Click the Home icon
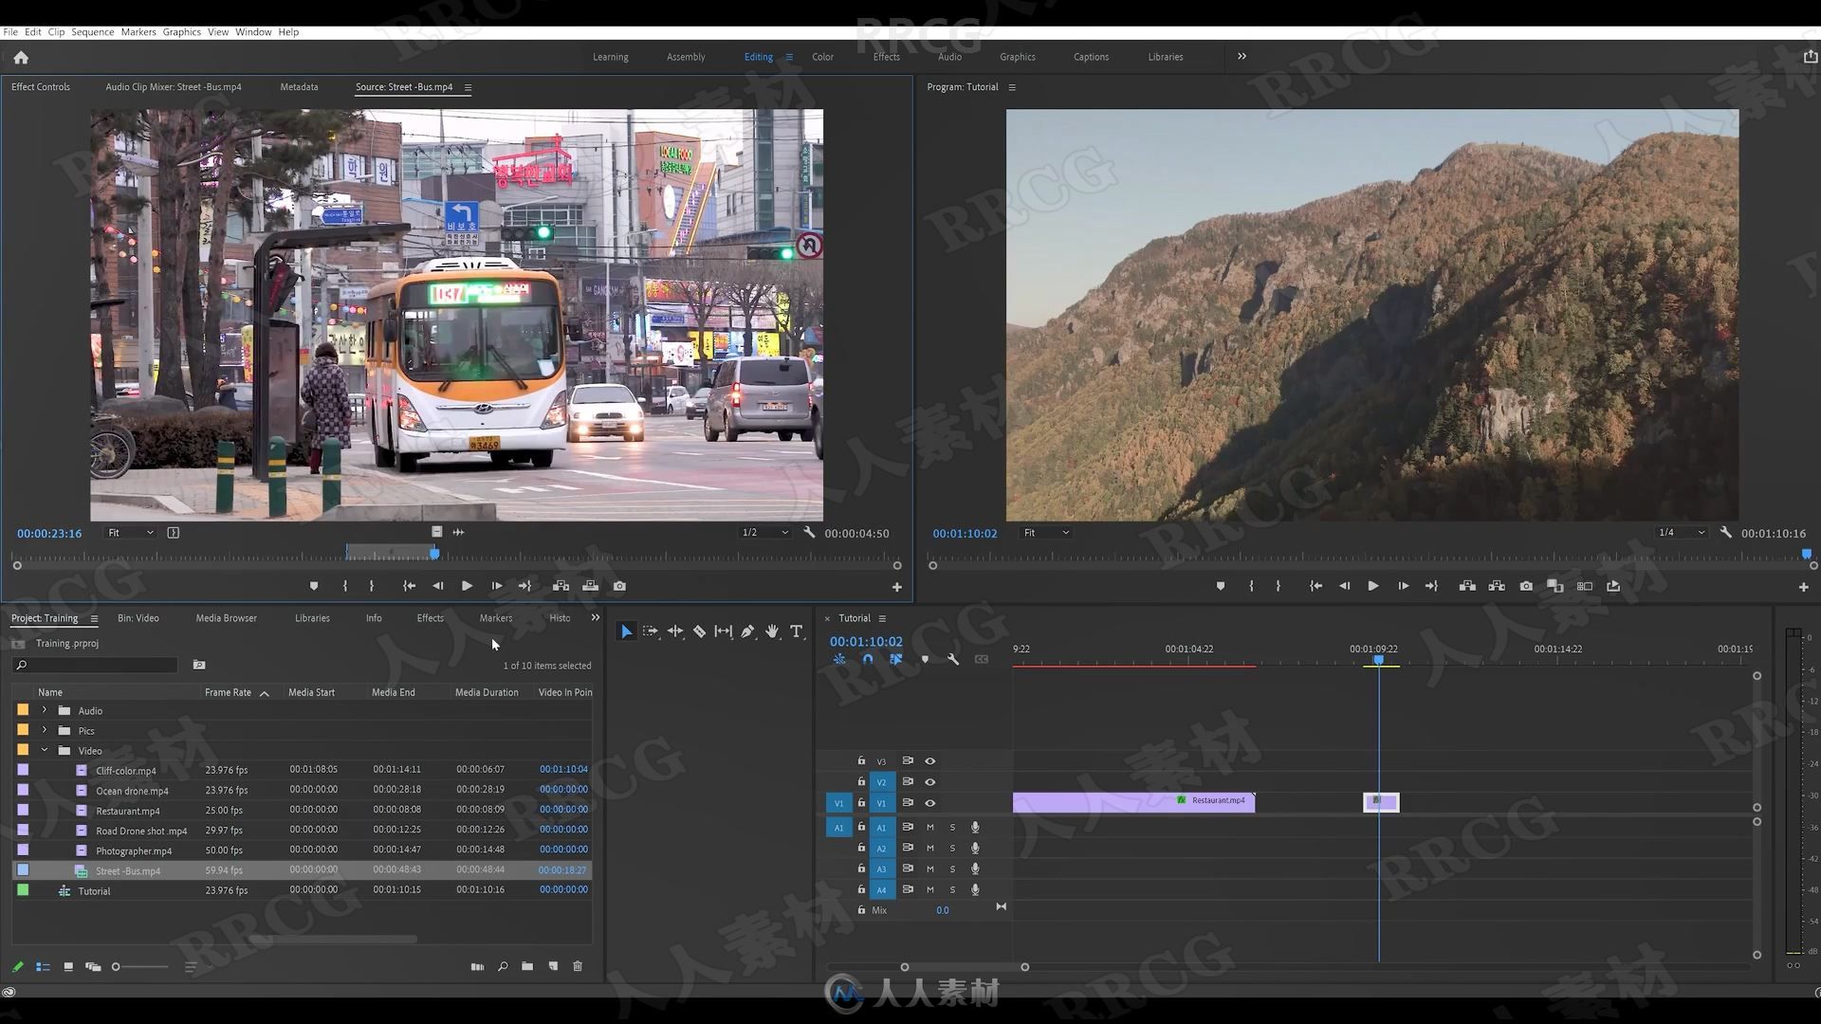The height and width of the screenshot is (1024, 1821). point(21,58)
